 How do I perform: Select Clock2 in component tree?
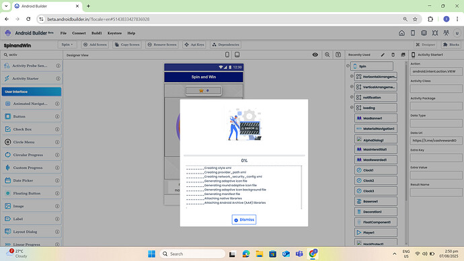pyautogui.click(x=376, y=180)
